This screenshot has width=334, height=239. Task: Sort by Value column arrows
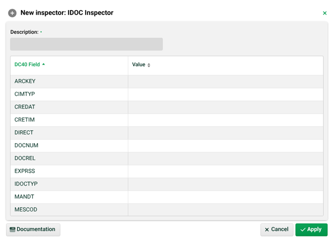point(149,65)
